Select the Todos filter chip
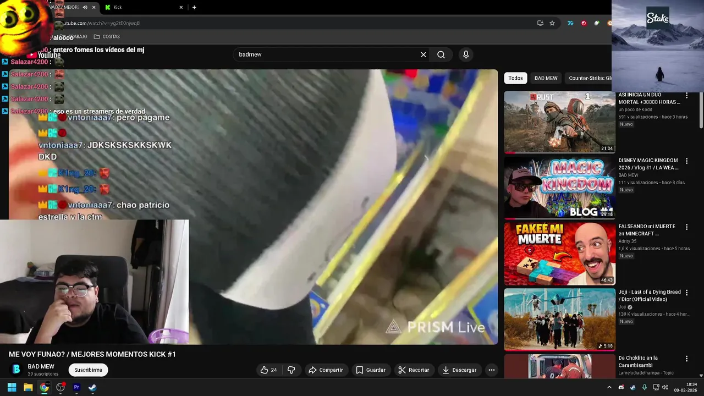Screen dimensions: 704x396 [x=515, y=78]
